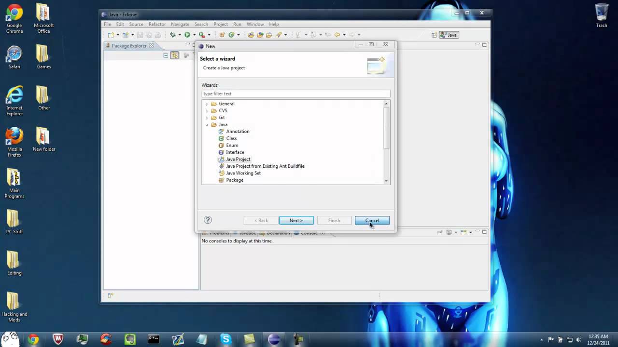Screen dimensions: 618x347
Task: Click the Open Perspective icon beside Java
Action: tap(434, 35)
